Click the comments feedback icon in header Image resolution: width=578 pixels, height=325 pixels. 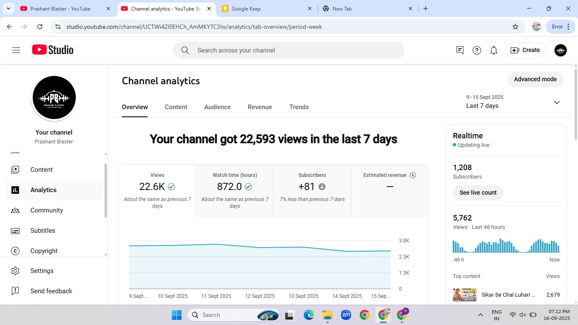pos(460,50)
